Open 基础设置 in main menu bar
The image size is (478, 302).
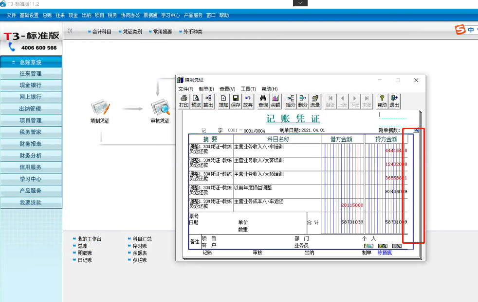29,15
